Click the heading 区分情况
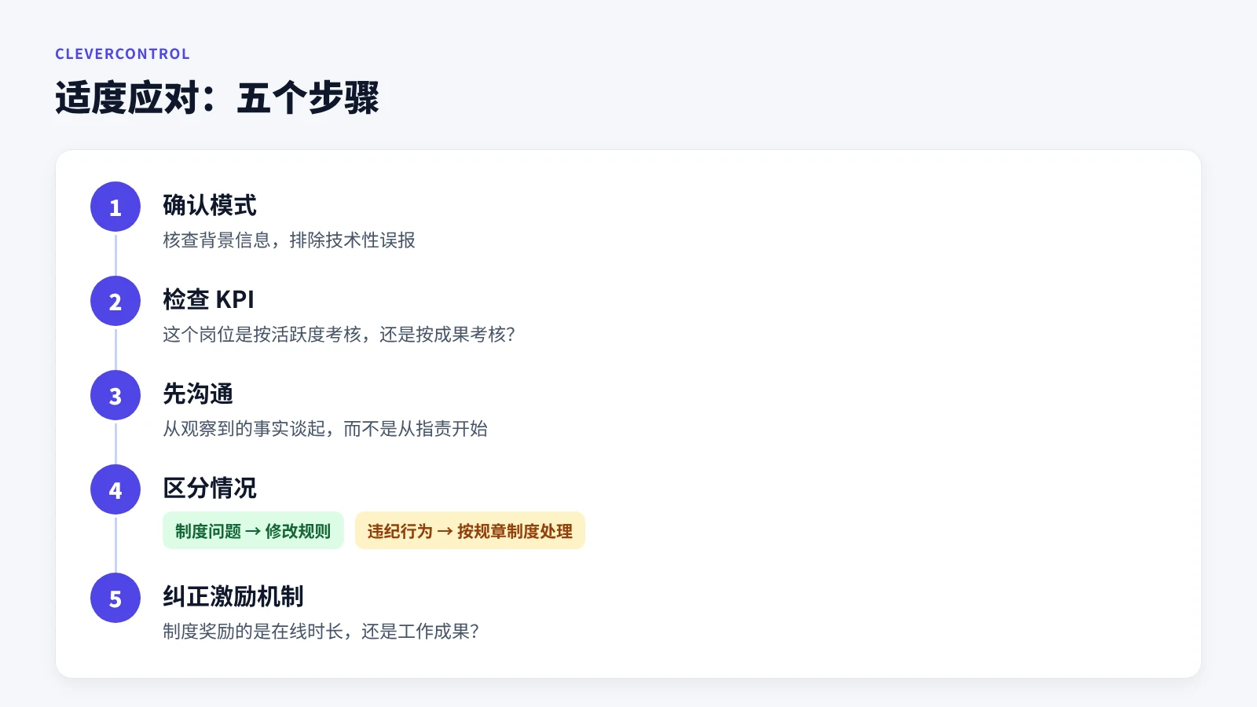 pos(210,489)
